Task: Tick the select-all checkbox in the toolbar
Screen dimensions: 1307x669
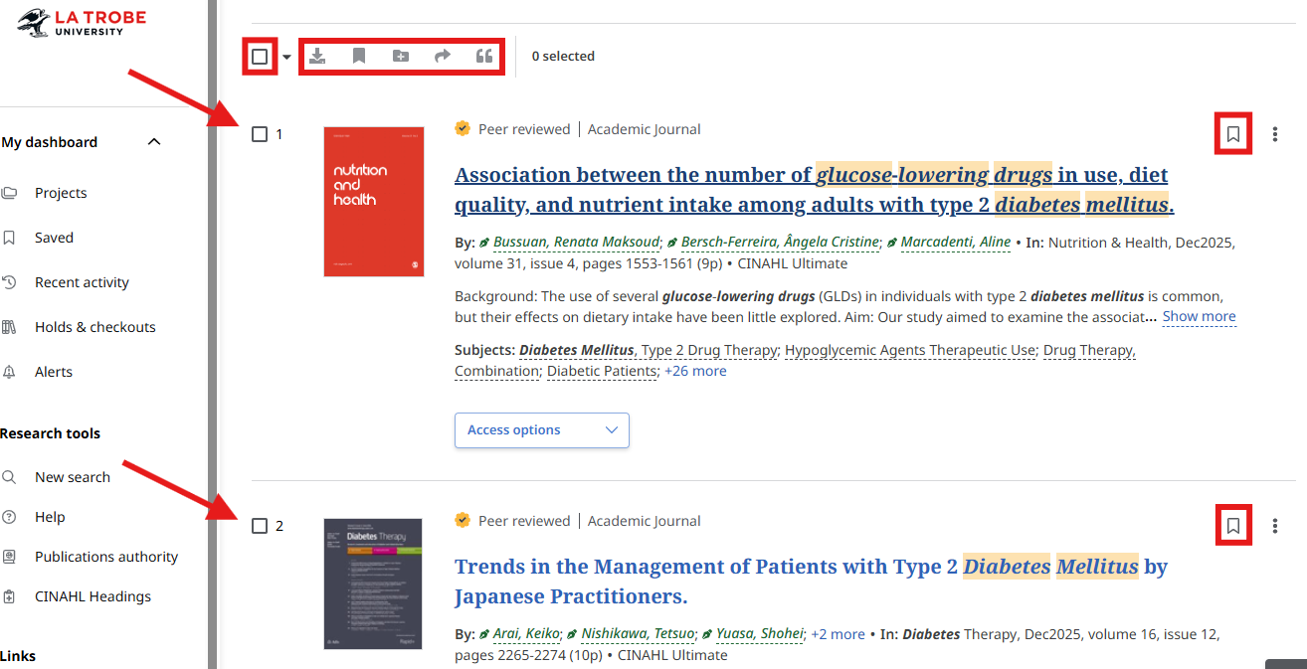Action: [260, 57]
